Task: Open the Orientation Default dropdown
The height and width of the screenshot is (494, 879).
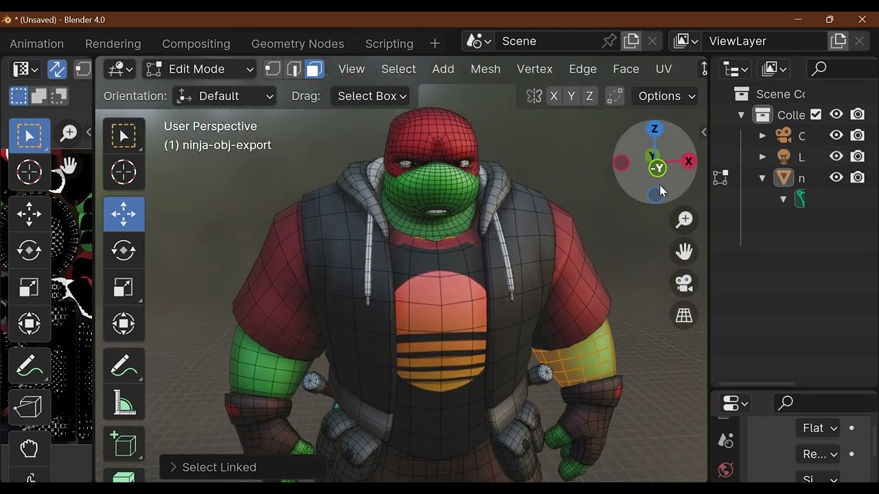Action: tap(225, 96)
